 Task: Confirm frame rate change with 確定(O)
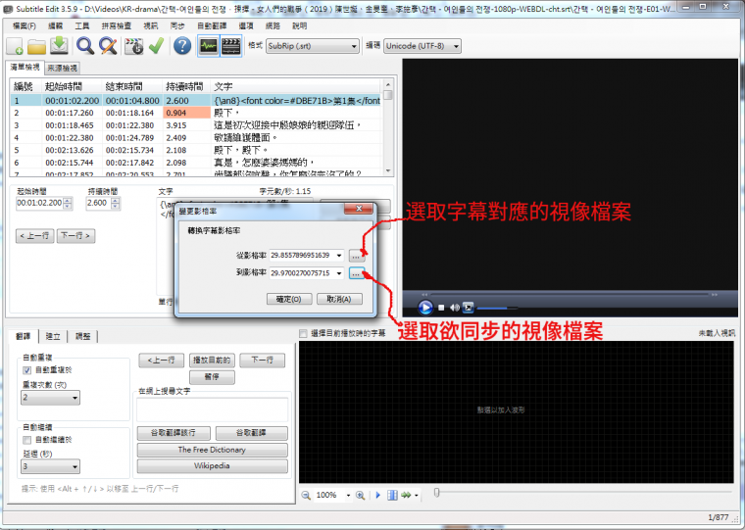point(289,299)
